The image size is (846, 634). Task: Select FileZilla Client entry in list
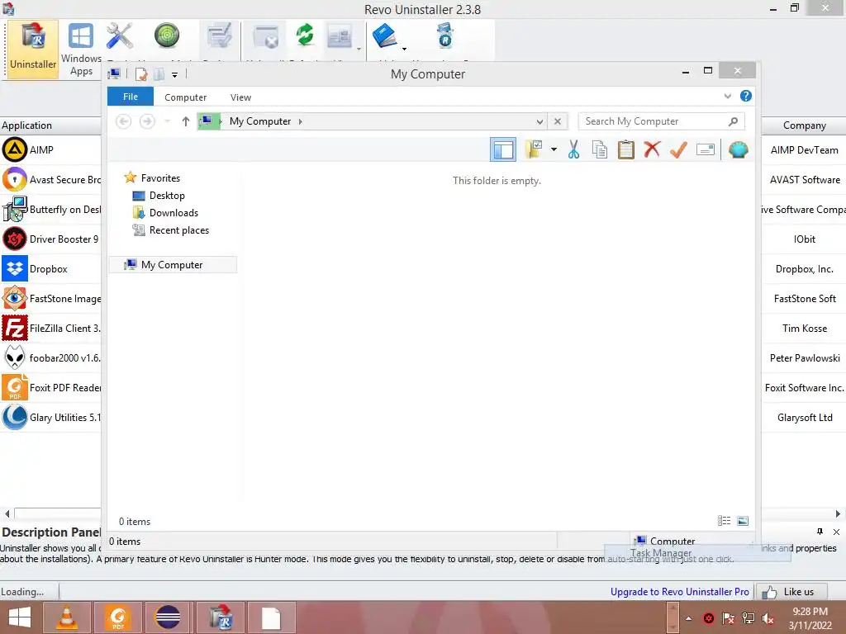coord(50,328)
